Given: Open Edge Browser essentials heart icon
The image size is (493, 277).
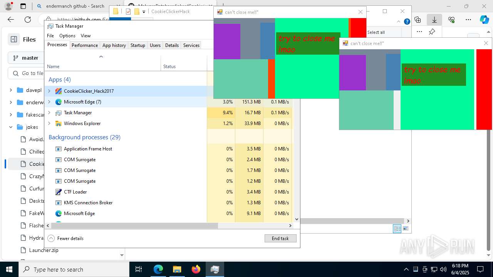Looking at the screenshot, I should (x=451, y=20).
